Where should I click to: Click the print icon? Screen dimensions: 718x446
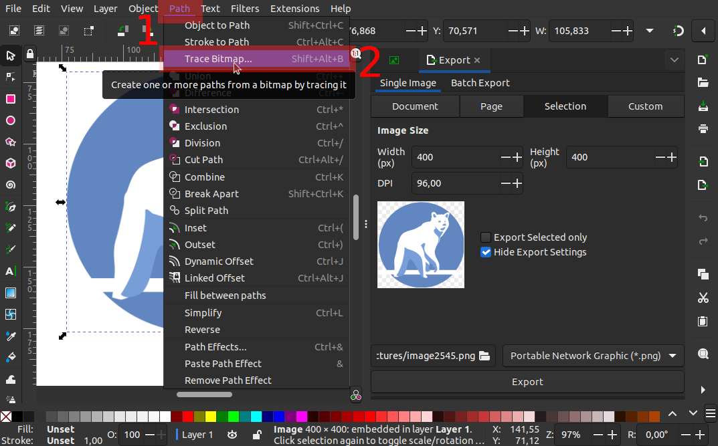[703, 128]
